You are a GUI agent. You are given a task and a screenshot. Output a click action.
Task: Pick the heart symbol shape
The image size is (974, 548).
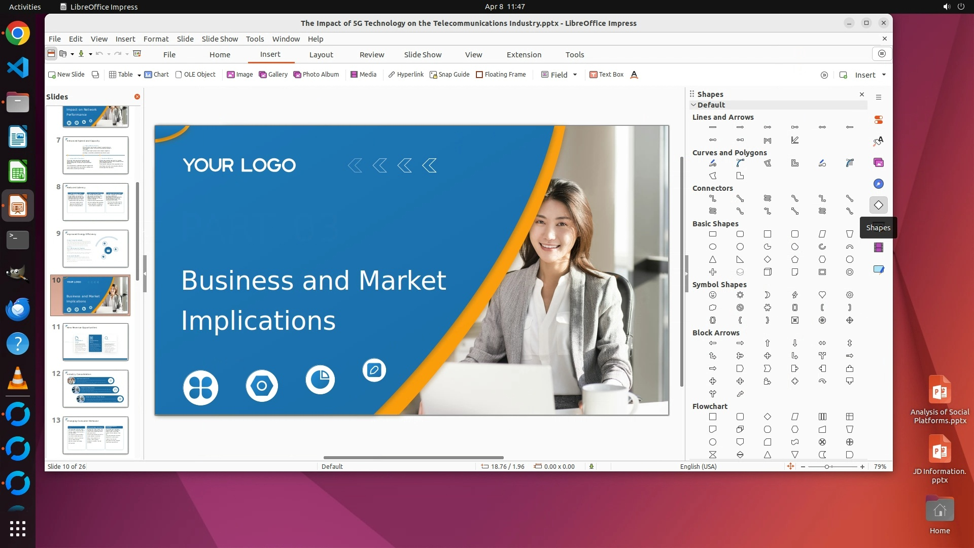[x=822, y=295]
